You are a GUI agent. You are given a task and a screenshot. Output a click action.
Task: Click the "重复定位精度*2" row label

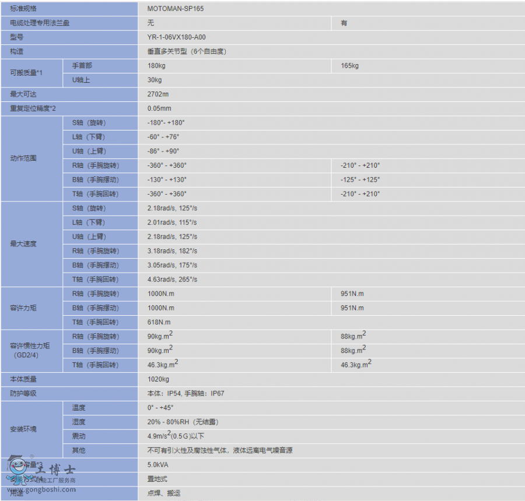(33, 108)
